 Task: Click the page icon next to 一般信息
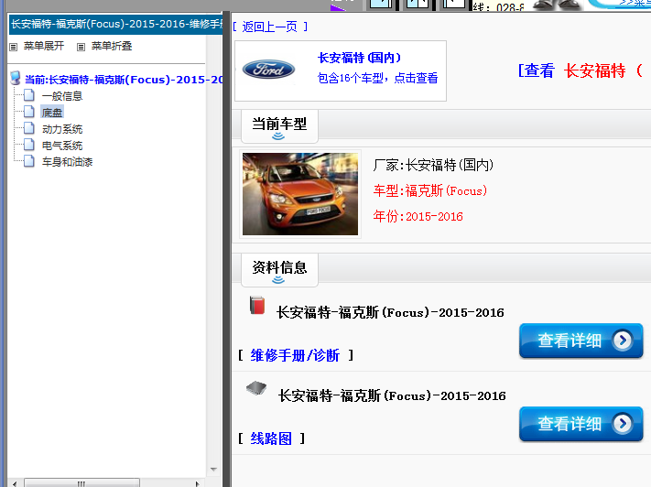click(29, 95)
